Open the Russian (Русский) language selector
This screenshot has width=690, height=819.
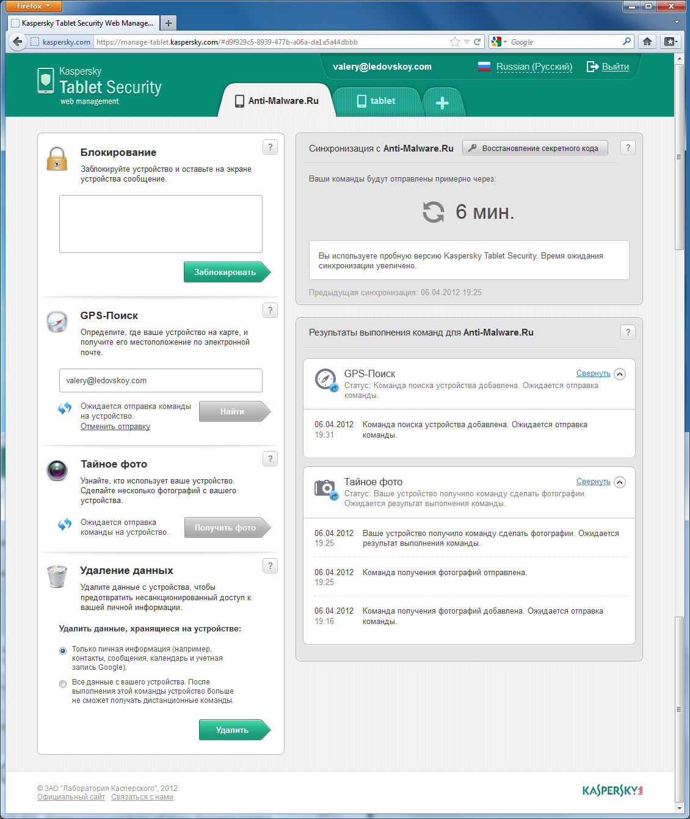[x=534, y=67]
